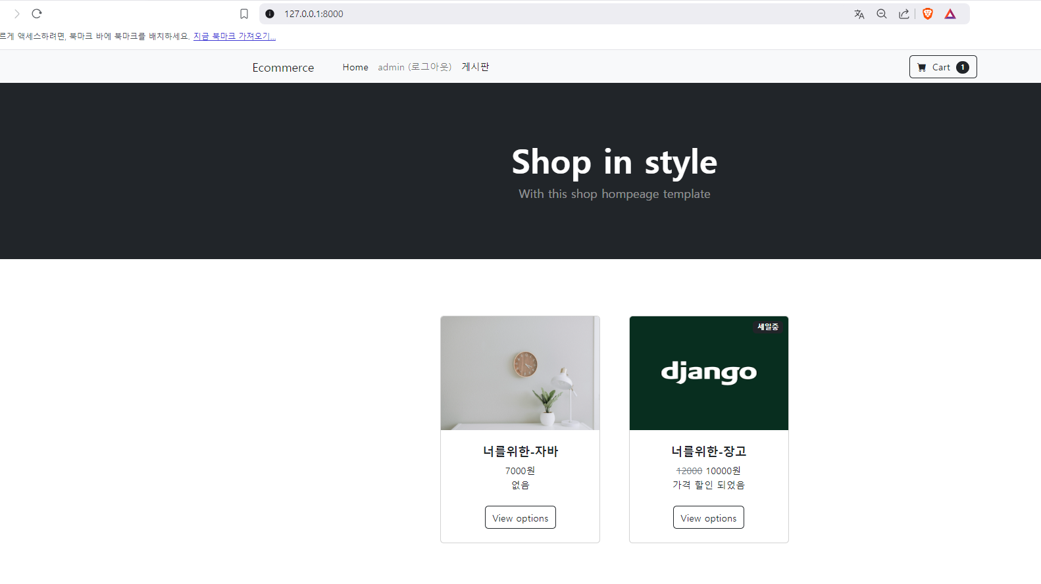The image size is (1041, 584).
Task: Open Brave Shields lion icon
Action: pyautogui.click(x=928, y=14)
